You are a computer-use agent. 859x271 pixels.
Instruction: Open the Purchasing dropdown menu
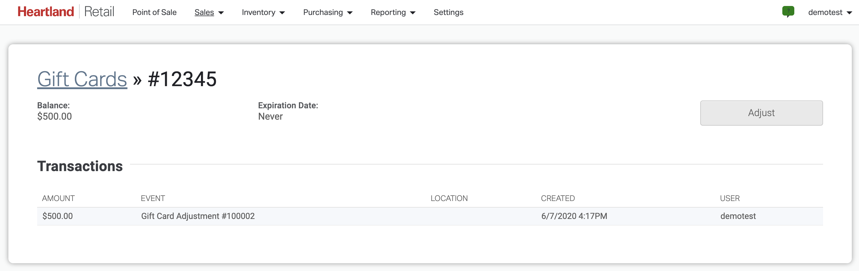point(327,12)
